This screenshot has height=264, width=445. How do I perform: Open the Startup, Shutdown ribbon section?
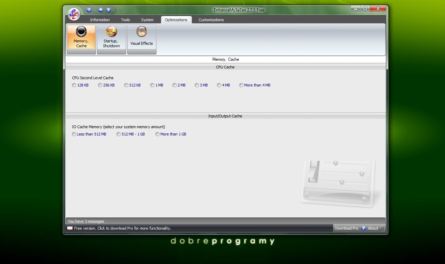pos(111,39)
